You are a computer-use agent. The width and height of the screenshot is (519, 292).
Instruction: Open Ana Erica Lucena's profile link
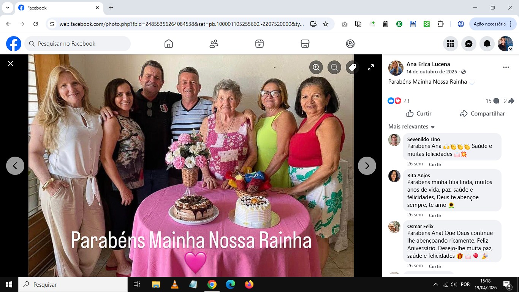pos(428,64)
